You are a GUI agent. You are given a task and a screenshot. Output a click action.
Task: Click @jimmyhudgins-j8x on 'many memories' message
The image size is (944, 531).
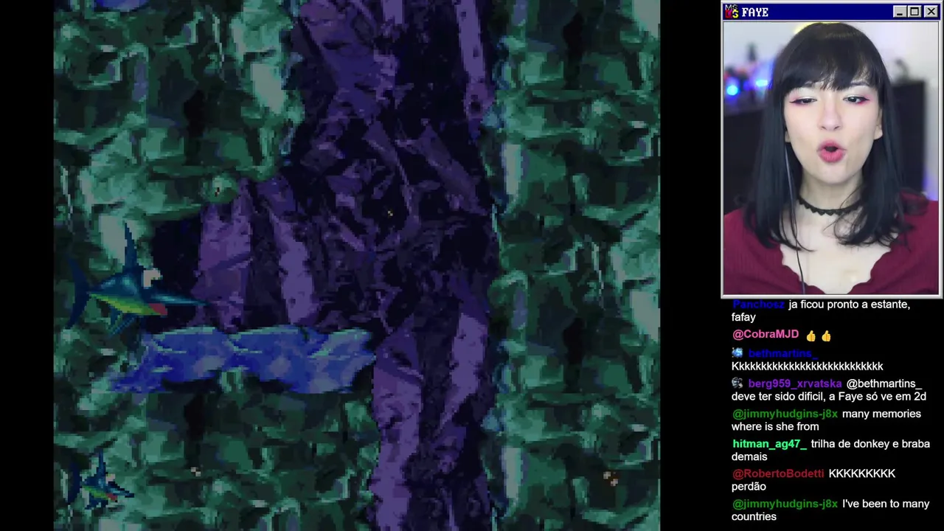pos(785,414)
